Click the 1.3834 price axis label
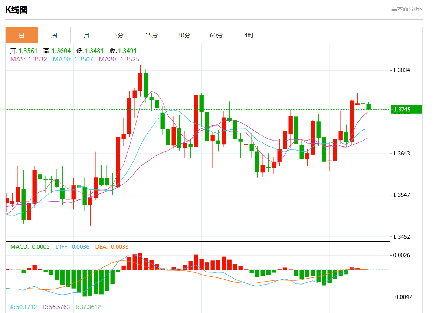The width and height of the screenshot is (436, 313). coord(401,70)
